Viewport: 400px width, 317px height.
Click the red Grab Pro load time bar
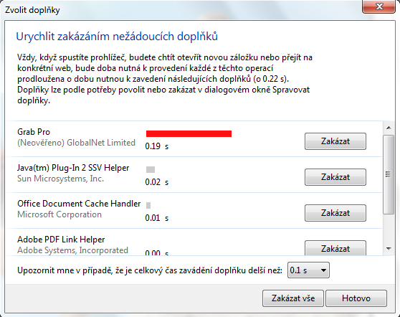(189, 133)
